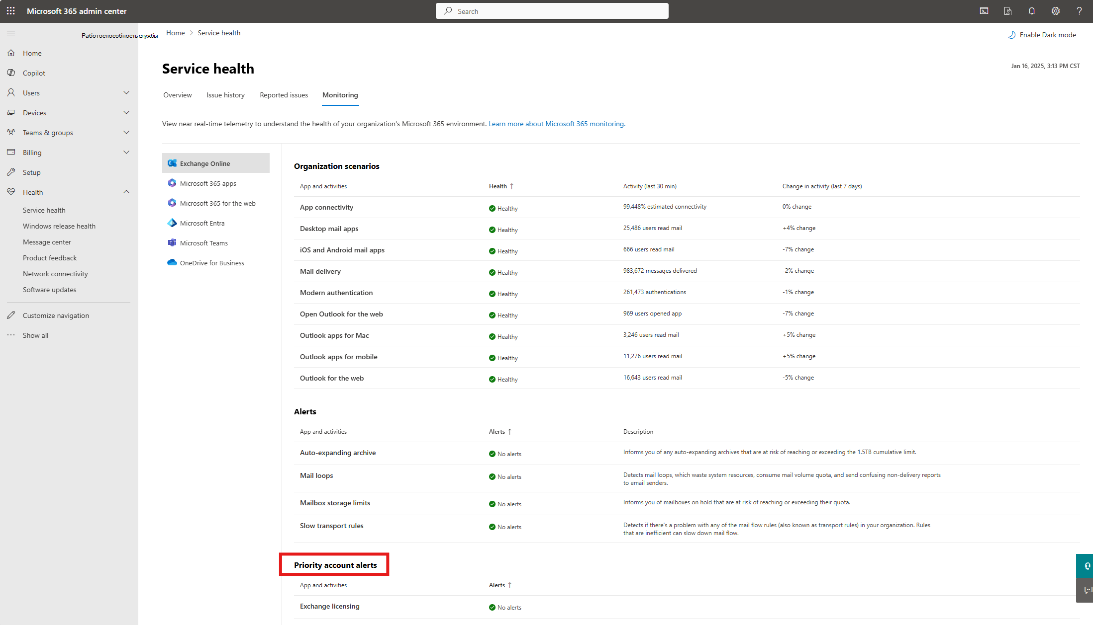Collapse navigation with the hamburger menu icon
The image size is (1093, 625).
[11, 33]
